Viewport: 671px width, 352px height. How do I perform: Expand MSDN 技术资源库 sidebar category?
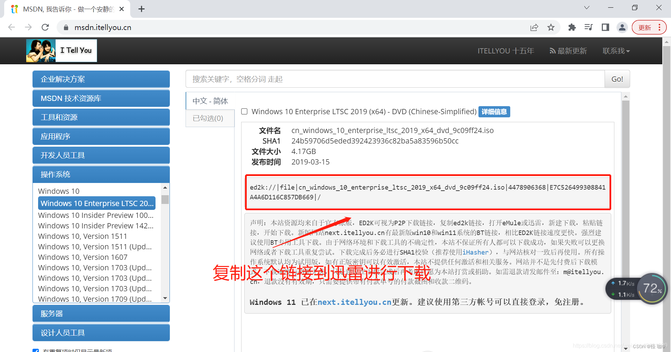(x=101, y=98)
